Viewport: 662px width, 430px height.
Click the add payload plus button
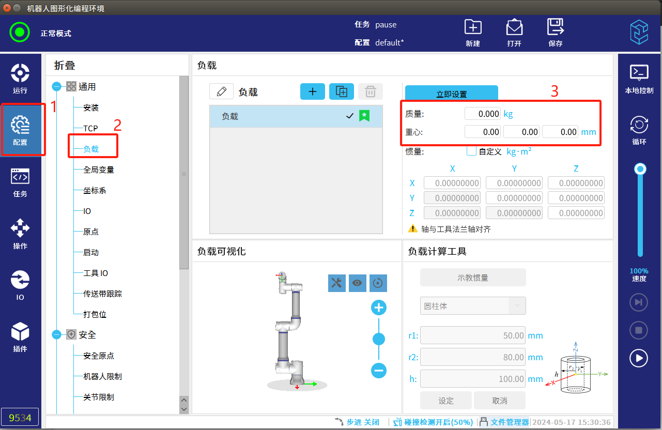click(x=313, y=91)
